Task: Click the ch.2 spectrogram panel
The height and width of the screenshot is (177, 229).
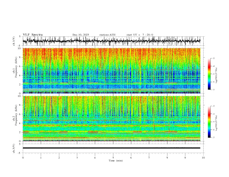Action: 111,119
